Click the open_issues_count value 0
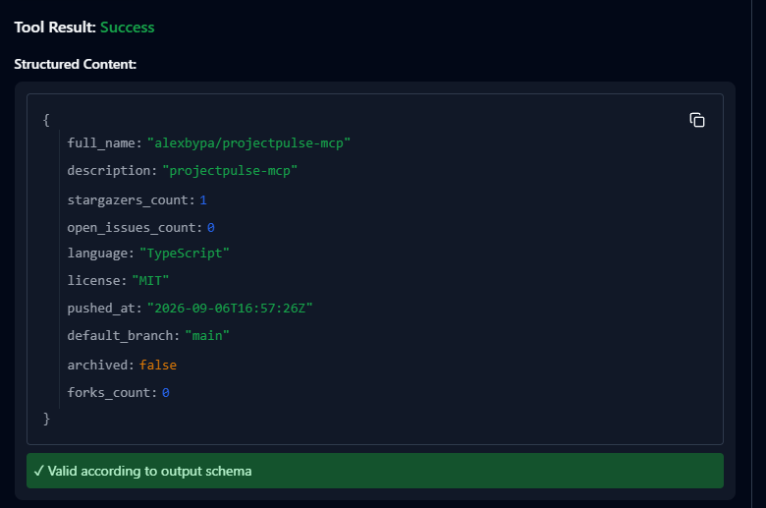The image size is (766, 508). coord(210,227)
